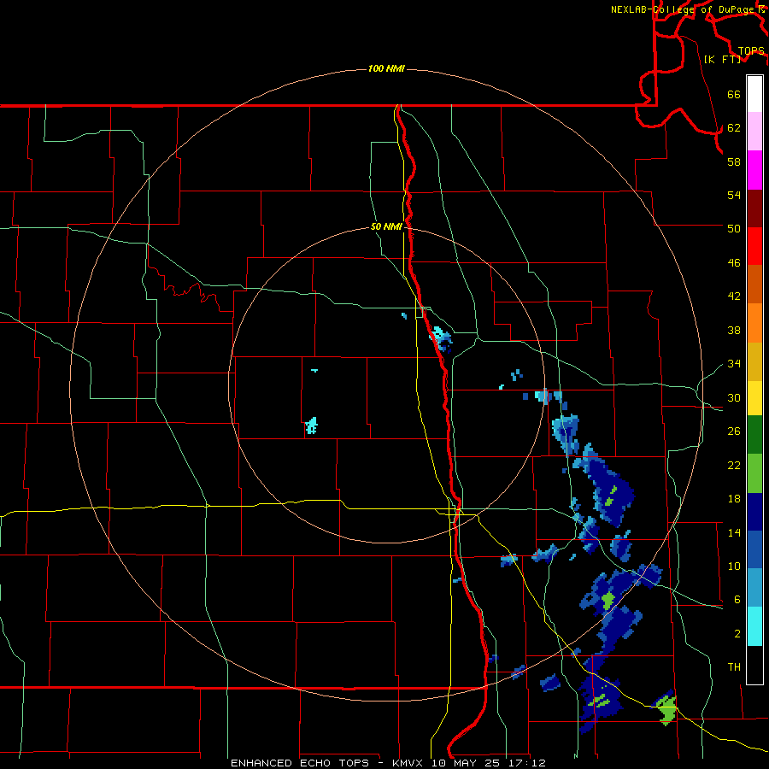This screenshot has height=769, width=769.
Task: Click the "66" legend value
Action: pos(734,94)
